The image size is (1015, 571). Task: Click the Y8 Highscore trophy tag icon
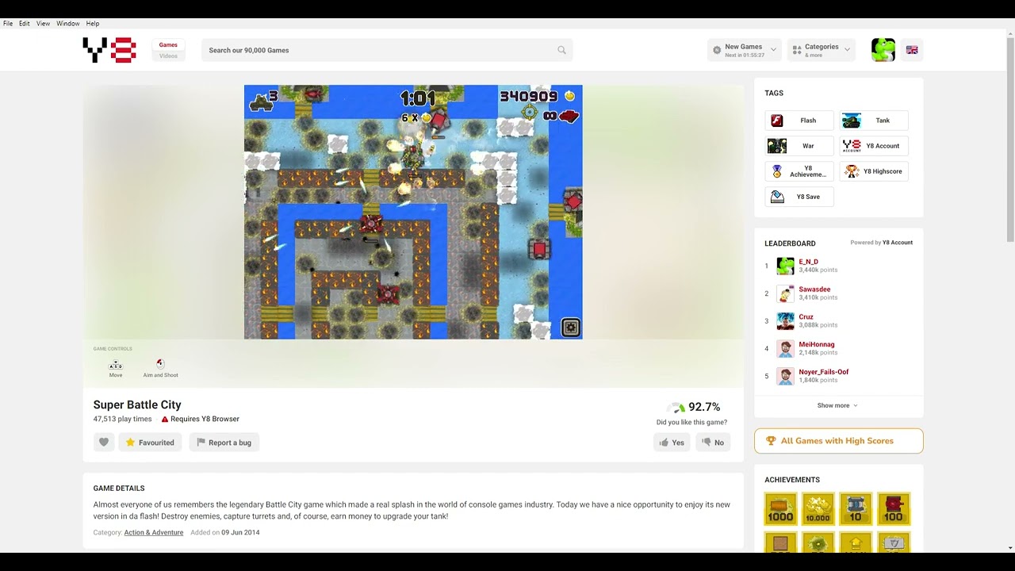click(x=852, y=171)
